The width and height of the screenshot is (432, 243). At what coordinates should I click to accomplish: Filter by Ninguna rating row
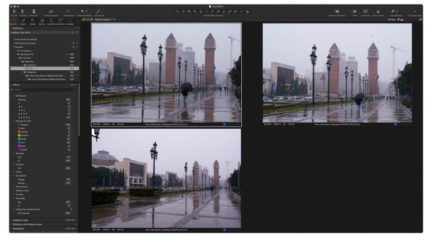click(44, 100)
